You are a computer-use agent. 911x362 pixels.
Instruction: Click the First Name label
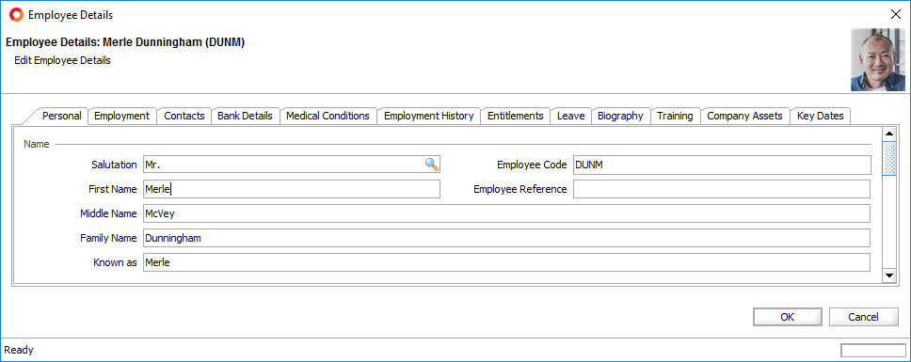[113, 189]
